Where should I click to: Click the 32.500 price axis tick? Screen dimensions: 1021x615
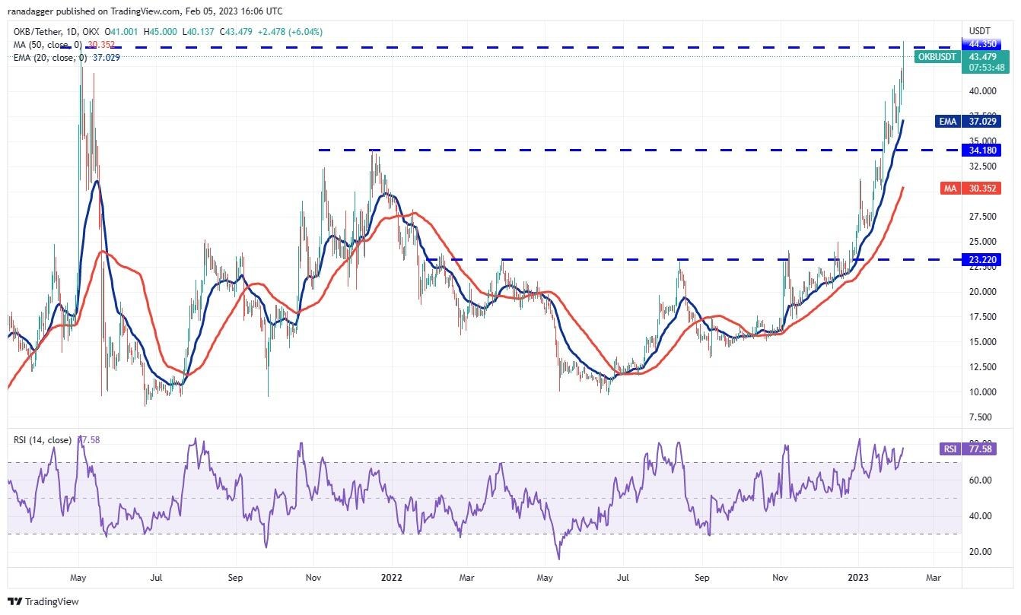[982, 166]
